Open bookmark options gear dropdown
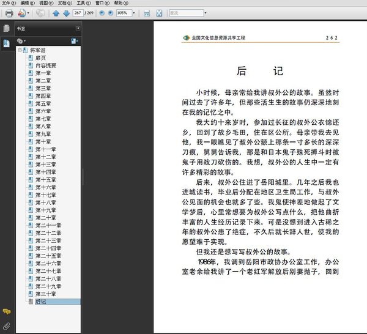Viewport: 367px width, 334px height. 21,41
